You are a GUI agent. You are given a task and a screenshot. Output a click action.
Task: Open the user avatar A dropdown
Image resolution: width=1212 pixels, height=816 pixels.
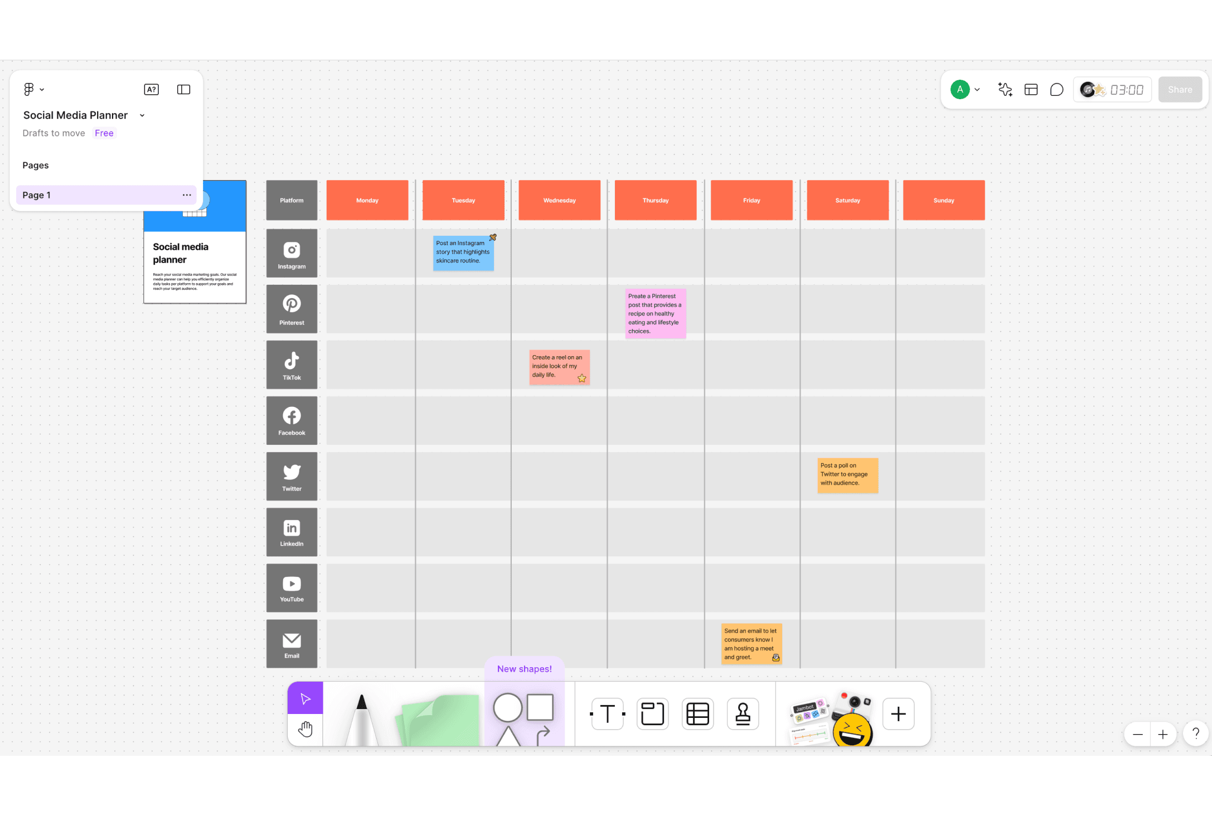[965, 90]
